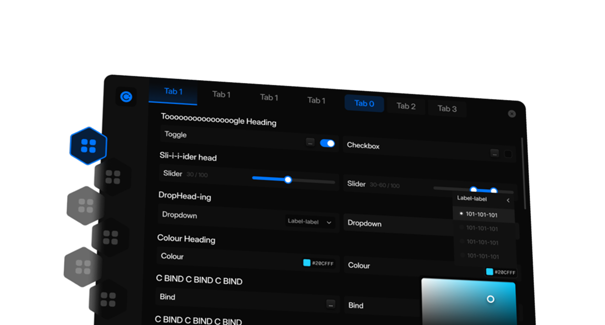Image resolution: width=605 pixels, height=325 pixels.
Task: Click the bottom-most grey grid icon in the sidebar
Action: [108, 299]
